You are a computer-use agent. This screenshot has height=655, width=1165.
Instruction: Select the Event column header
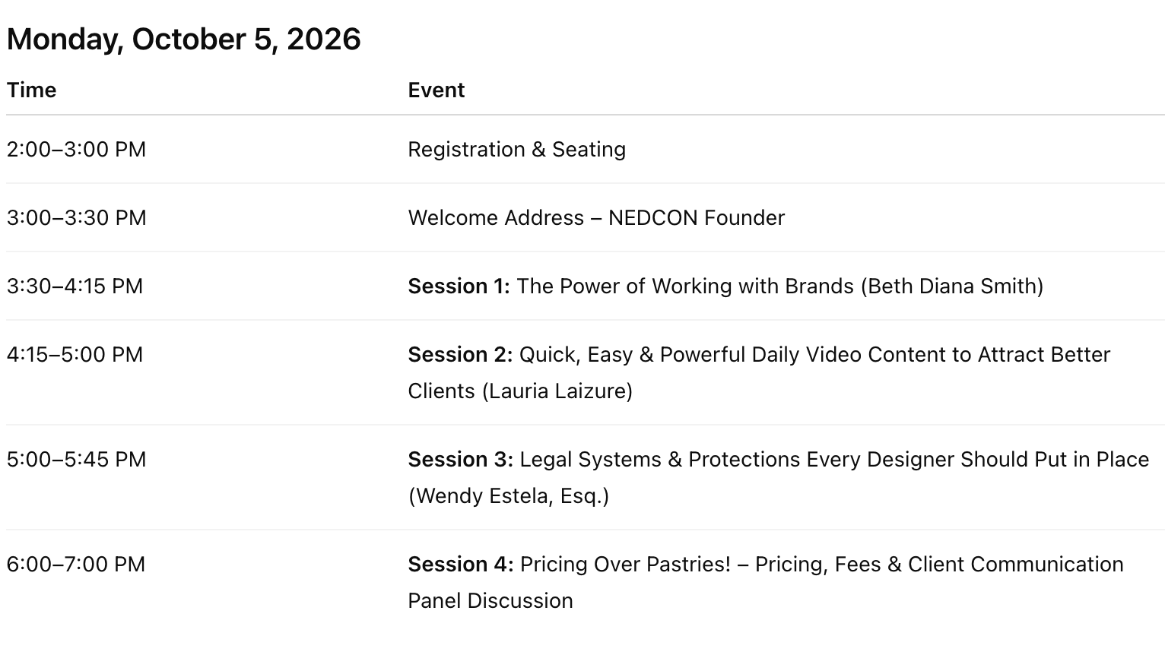(x=436, y=90)
